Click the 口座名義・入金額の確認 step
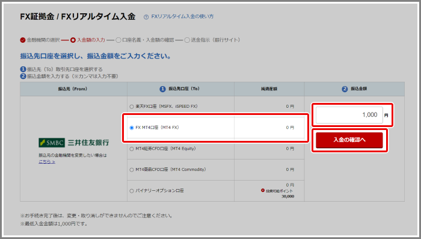 coord(145,40)
